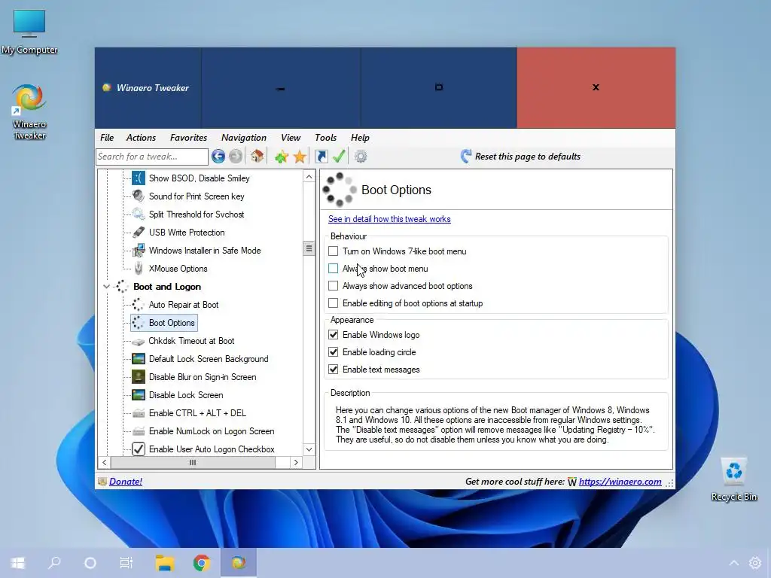Open Favorites yellow star icon
This screenshot has width=771, height=578.
300,157
